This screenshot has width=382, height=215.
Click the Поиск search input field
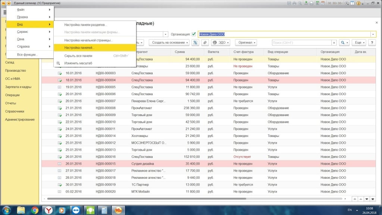(x=301, y=43)
